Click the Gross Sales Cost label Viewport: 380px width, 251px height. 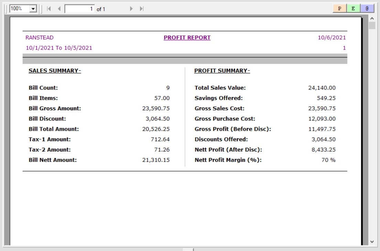(x=219, y=108)
